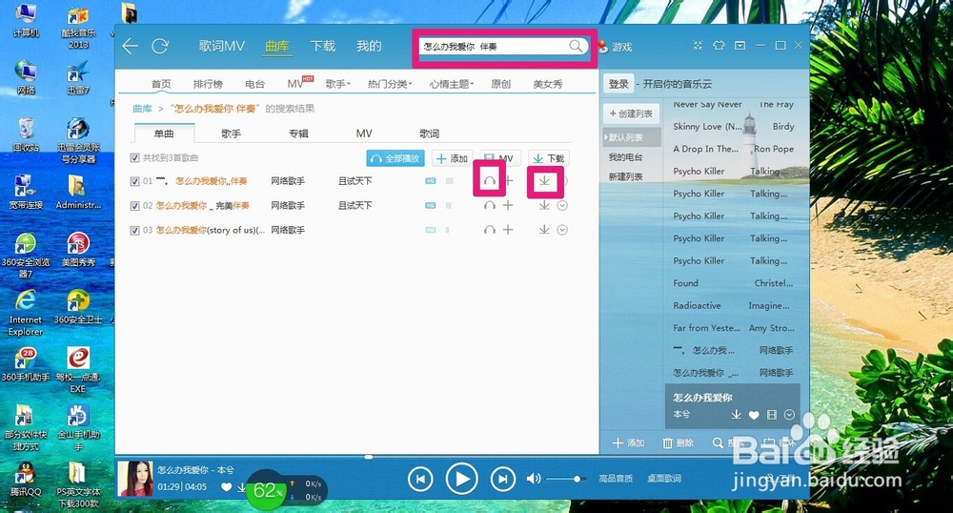
Task: Go back with the left arrow icon
Action: pyautogui.click(x=130, y=46)
